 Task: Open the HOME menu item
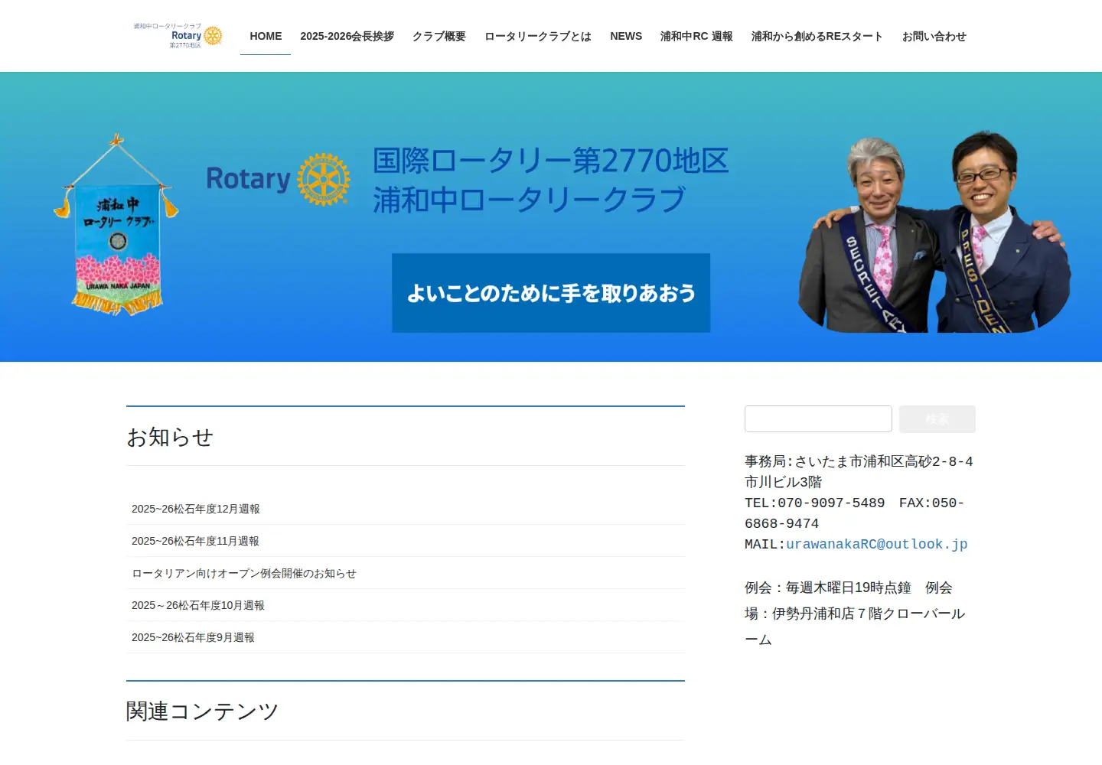(266, 36)
